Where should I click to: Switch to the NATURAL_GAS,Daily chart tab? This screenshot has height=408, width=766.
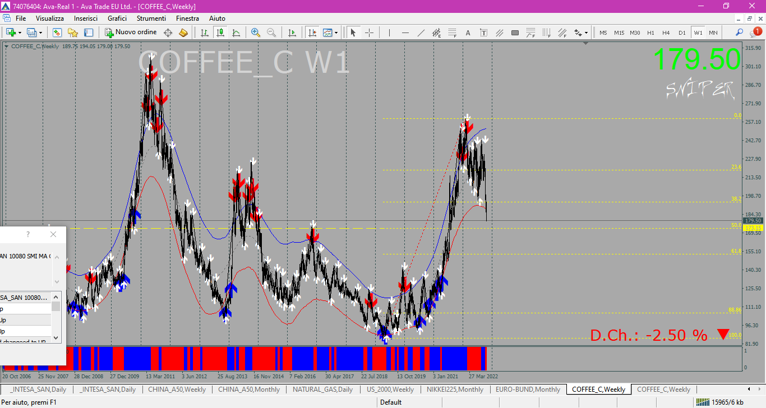click(323, 390)
